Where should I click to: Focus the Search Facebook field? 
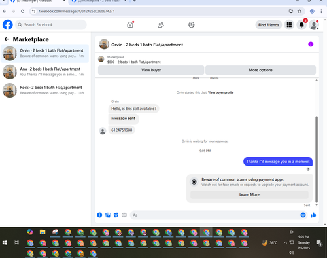point(51,25)
